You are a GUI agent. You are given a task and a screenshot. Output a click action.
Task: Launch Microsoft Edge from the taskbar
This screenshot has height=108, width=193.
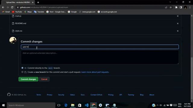(66, 105)
